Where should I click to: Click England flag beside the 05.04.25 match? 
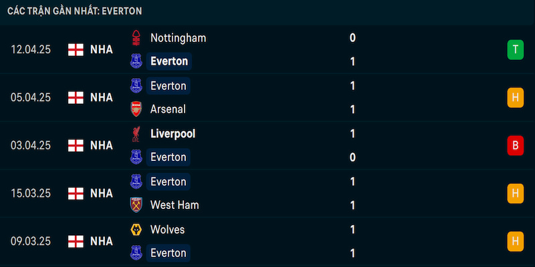coord(76,97)
